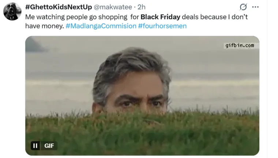
Task: Visit the @makwatee profile handle
Action: click(113, 7)
